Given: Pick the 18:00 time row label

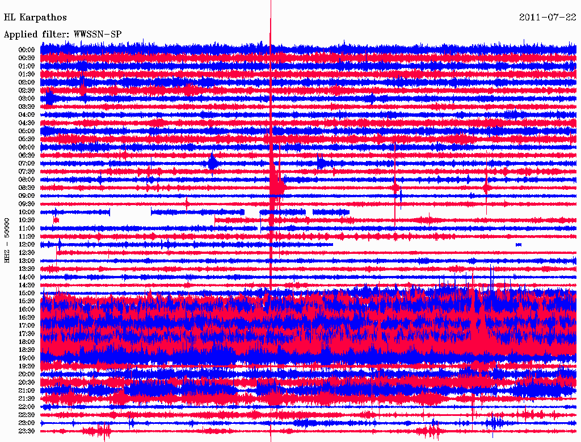Looking at the screenshot, I should coord(27,342).
